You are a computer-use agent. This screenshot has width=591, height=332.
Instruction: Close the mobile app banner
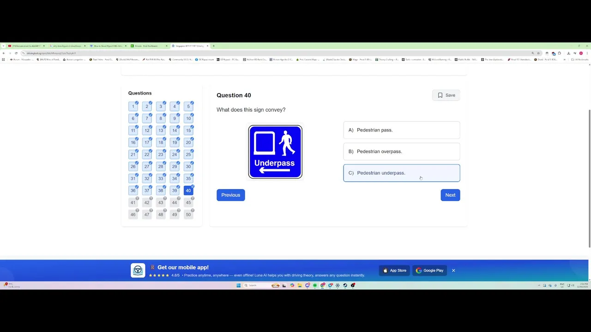(453, 270)
